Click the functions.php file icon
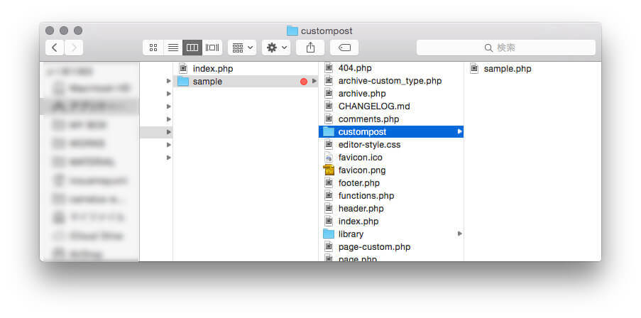641x318 pixels. click(329, 196)
